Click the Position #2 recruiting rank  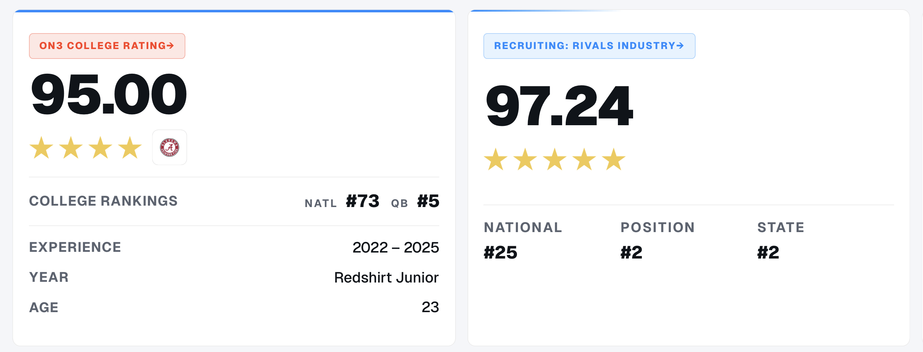click(657, 241)
